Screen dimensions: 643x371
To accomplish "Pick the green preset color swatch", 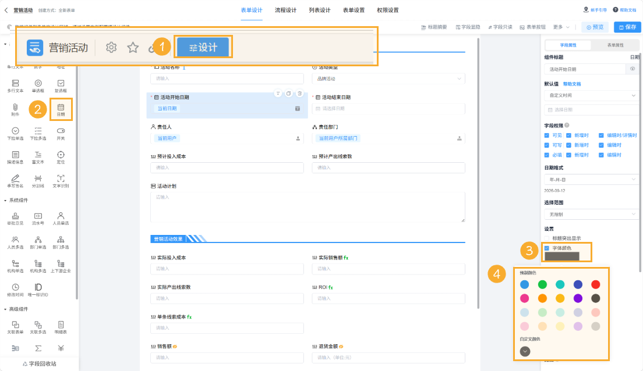I will tap(542, 284).
